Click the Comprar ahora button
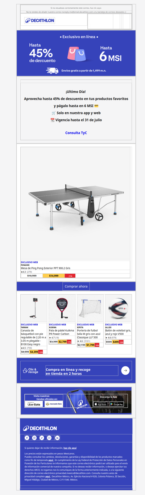145x495 pixels. [76, 286]
